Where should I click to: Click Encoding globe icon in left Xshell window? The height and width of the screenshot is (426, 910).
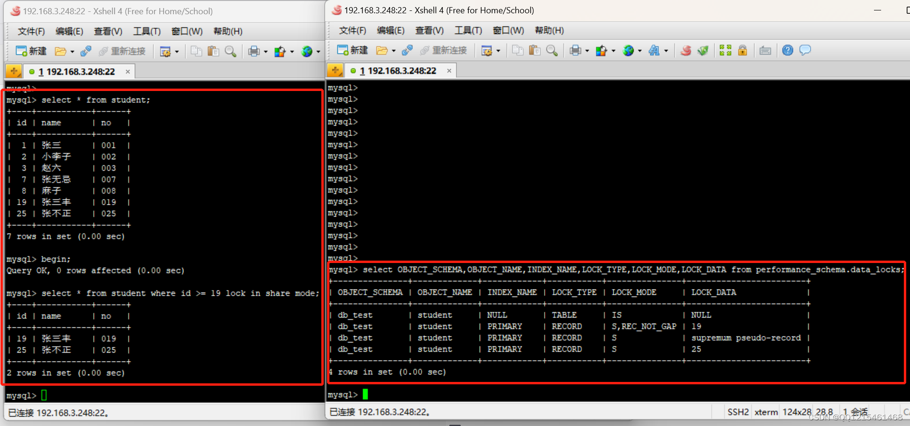(x=307, y=51)
